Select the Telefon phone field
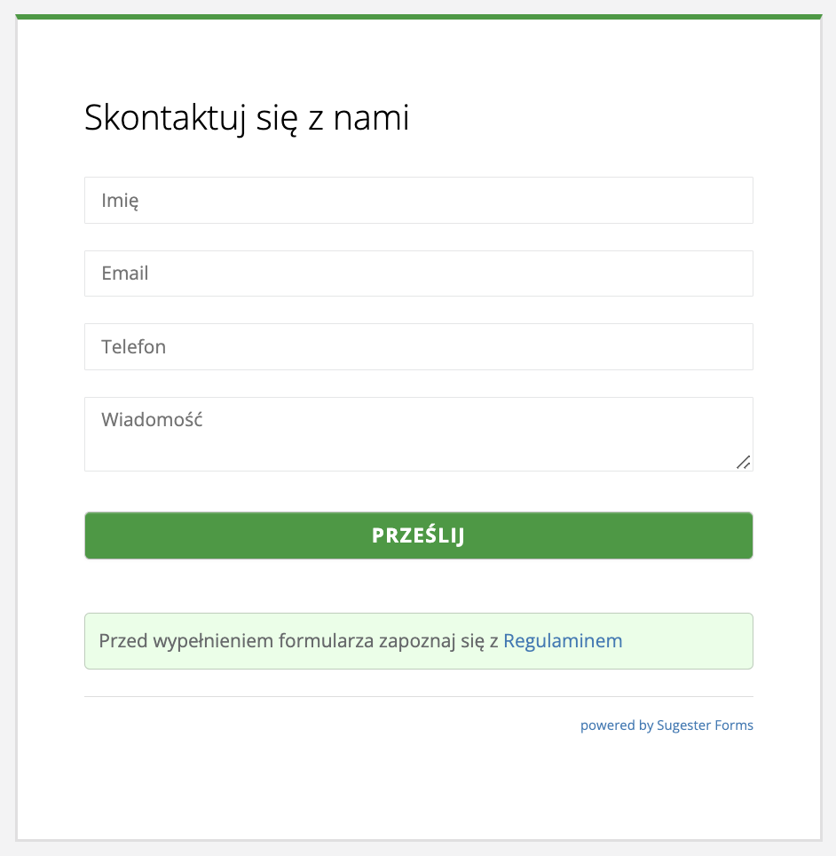The height and width of the screenshot is (856, 836). (418, 346)
